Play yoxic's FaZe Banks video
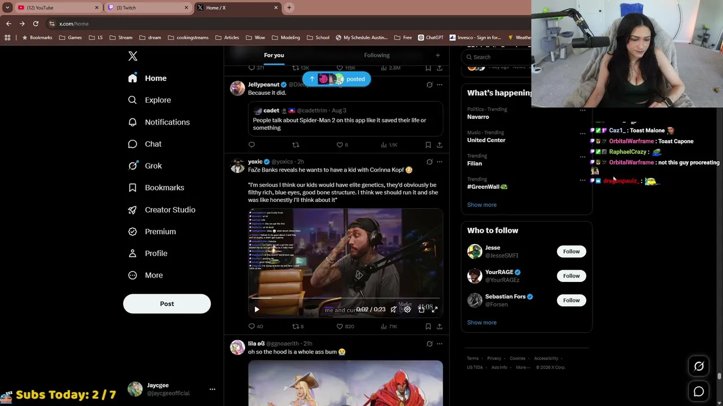723x406 pixels. tap(257, 309)
